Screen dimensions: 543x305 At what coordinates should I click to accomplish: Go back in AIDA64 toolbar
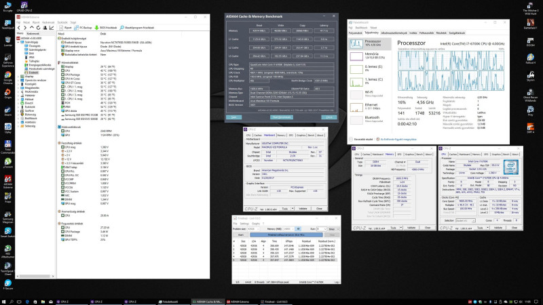(19, 28)
